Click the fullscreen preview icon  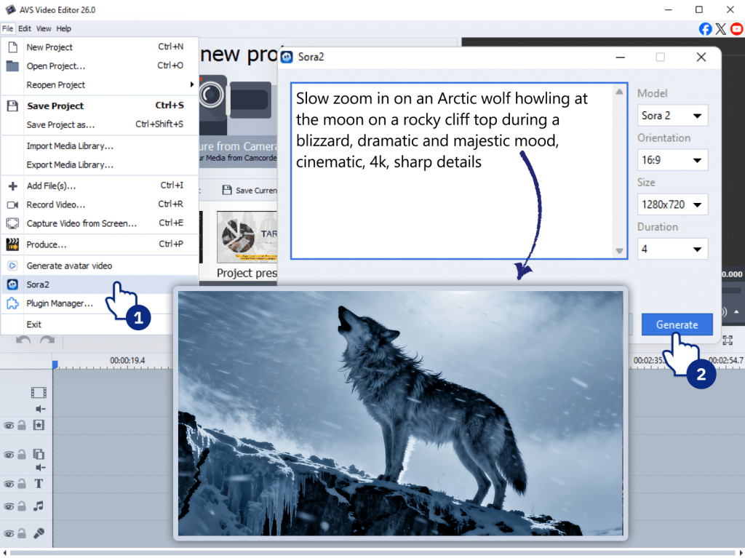[728, 340]
